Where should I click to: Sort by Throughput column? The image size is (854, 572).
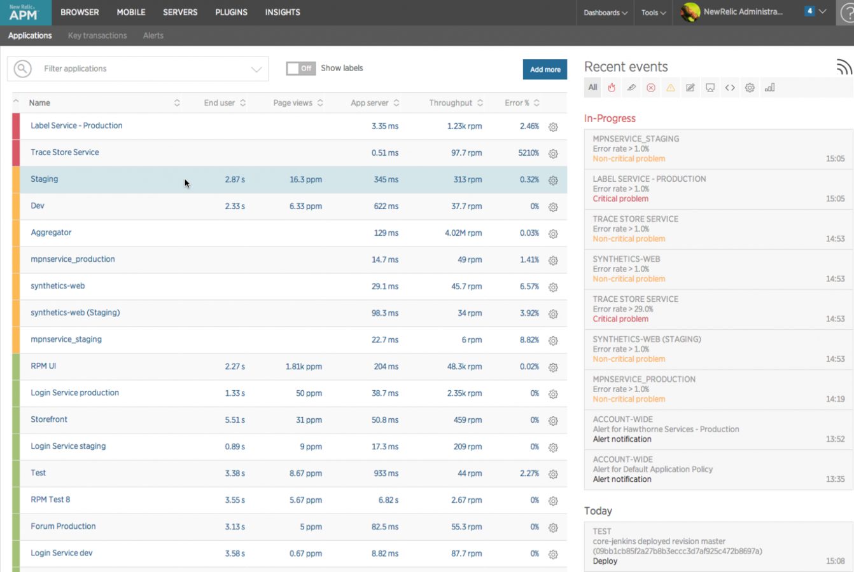click(456, 103)
